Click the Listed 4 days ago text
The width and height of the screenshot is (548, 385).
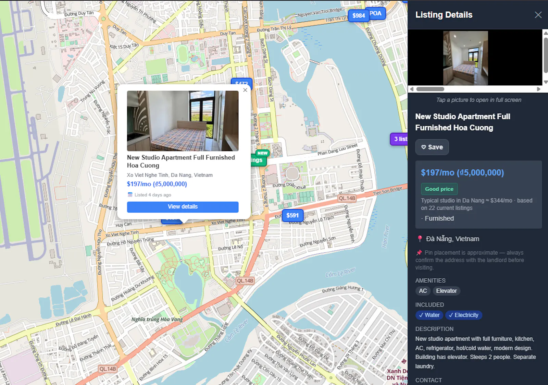[153, 195]
